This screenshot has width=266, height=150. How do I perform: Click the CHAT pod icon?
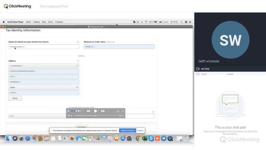[198, 74]
